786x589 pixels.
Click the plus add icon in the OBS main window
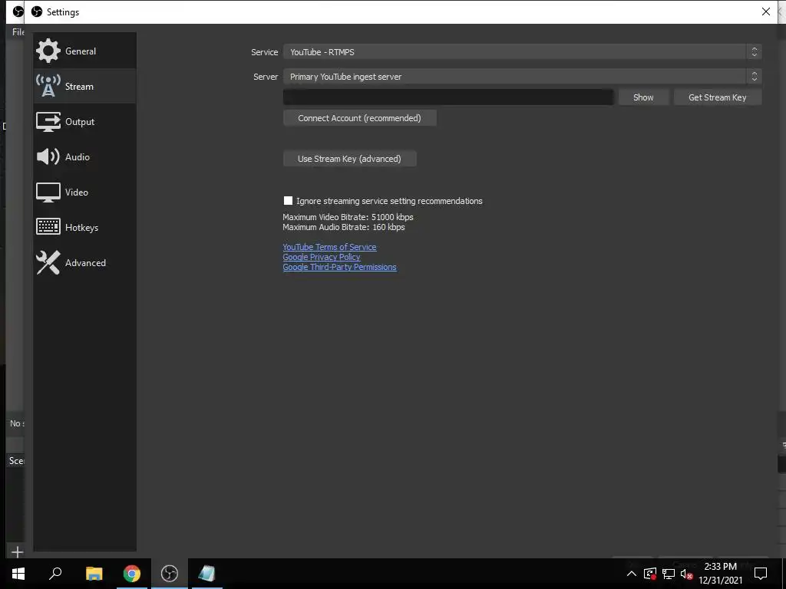click(17, 552)
